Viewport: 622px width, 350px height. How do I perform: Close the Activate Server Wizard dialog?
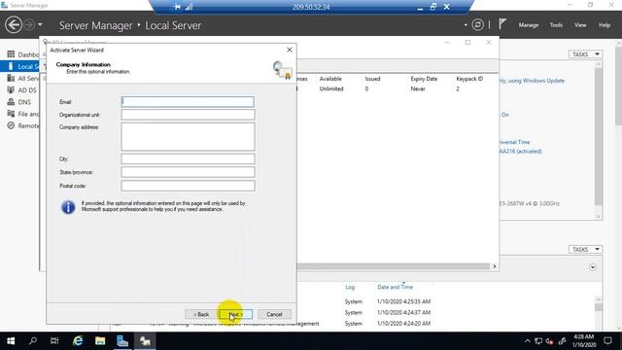290,50
